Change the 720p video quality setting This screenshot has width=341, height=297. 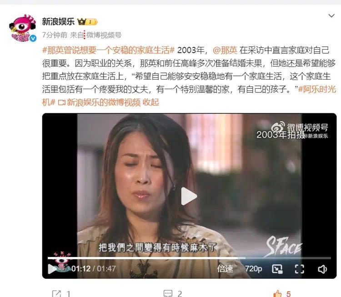point(253,269)
